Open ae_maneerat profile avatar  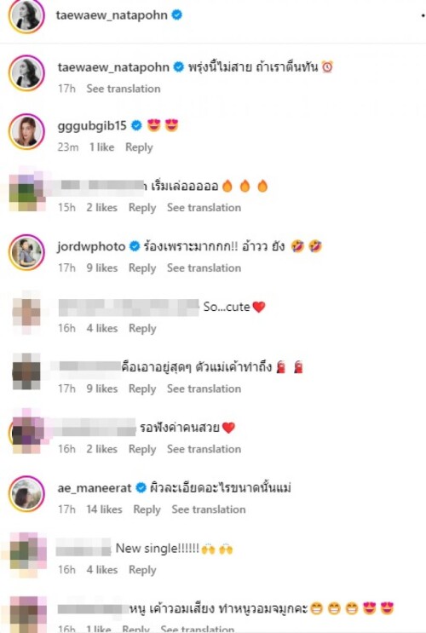click(26, 494)
